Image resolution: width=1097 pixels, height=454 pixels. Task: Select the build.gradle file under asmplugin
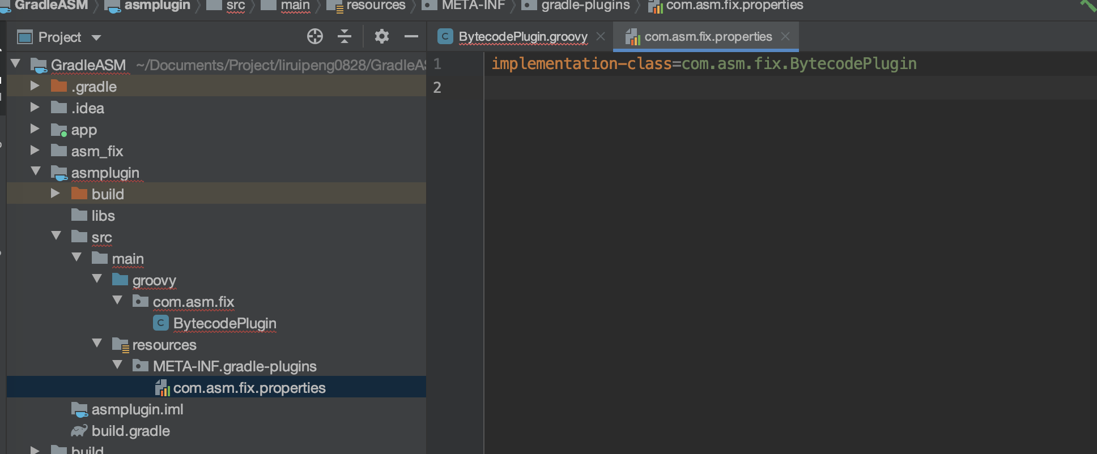(131, 431)
